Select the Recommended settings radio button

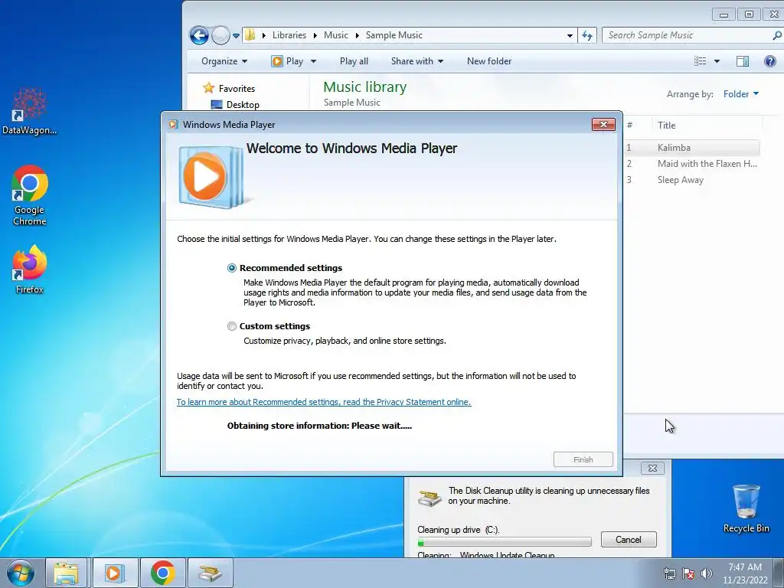click(231, 268)
